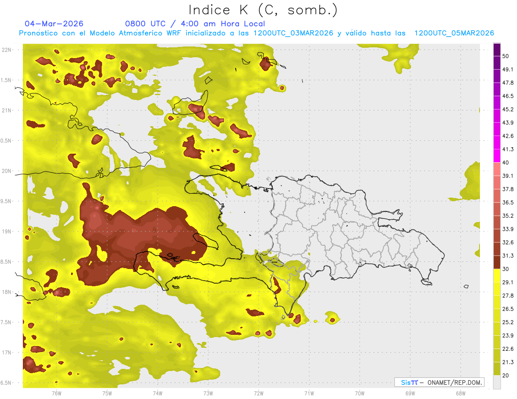The width and height of the screenshot is (517, 399).
Task: Click the legend value '39.1'
Action: 508,176
